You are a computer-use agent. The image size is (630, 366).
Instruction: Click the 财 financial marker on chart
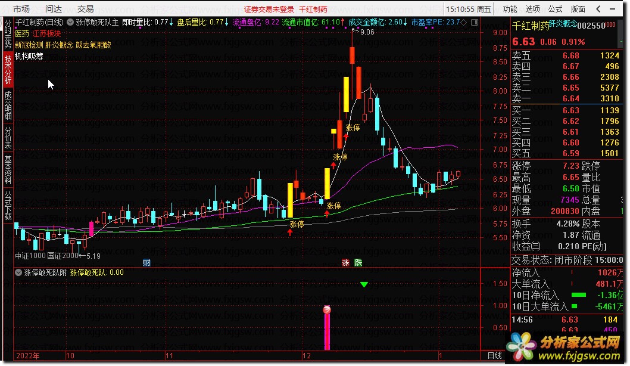coord(146,263)
